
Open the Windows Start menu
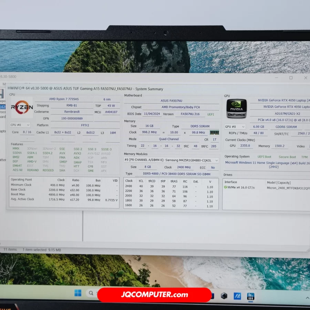(78, 293)
